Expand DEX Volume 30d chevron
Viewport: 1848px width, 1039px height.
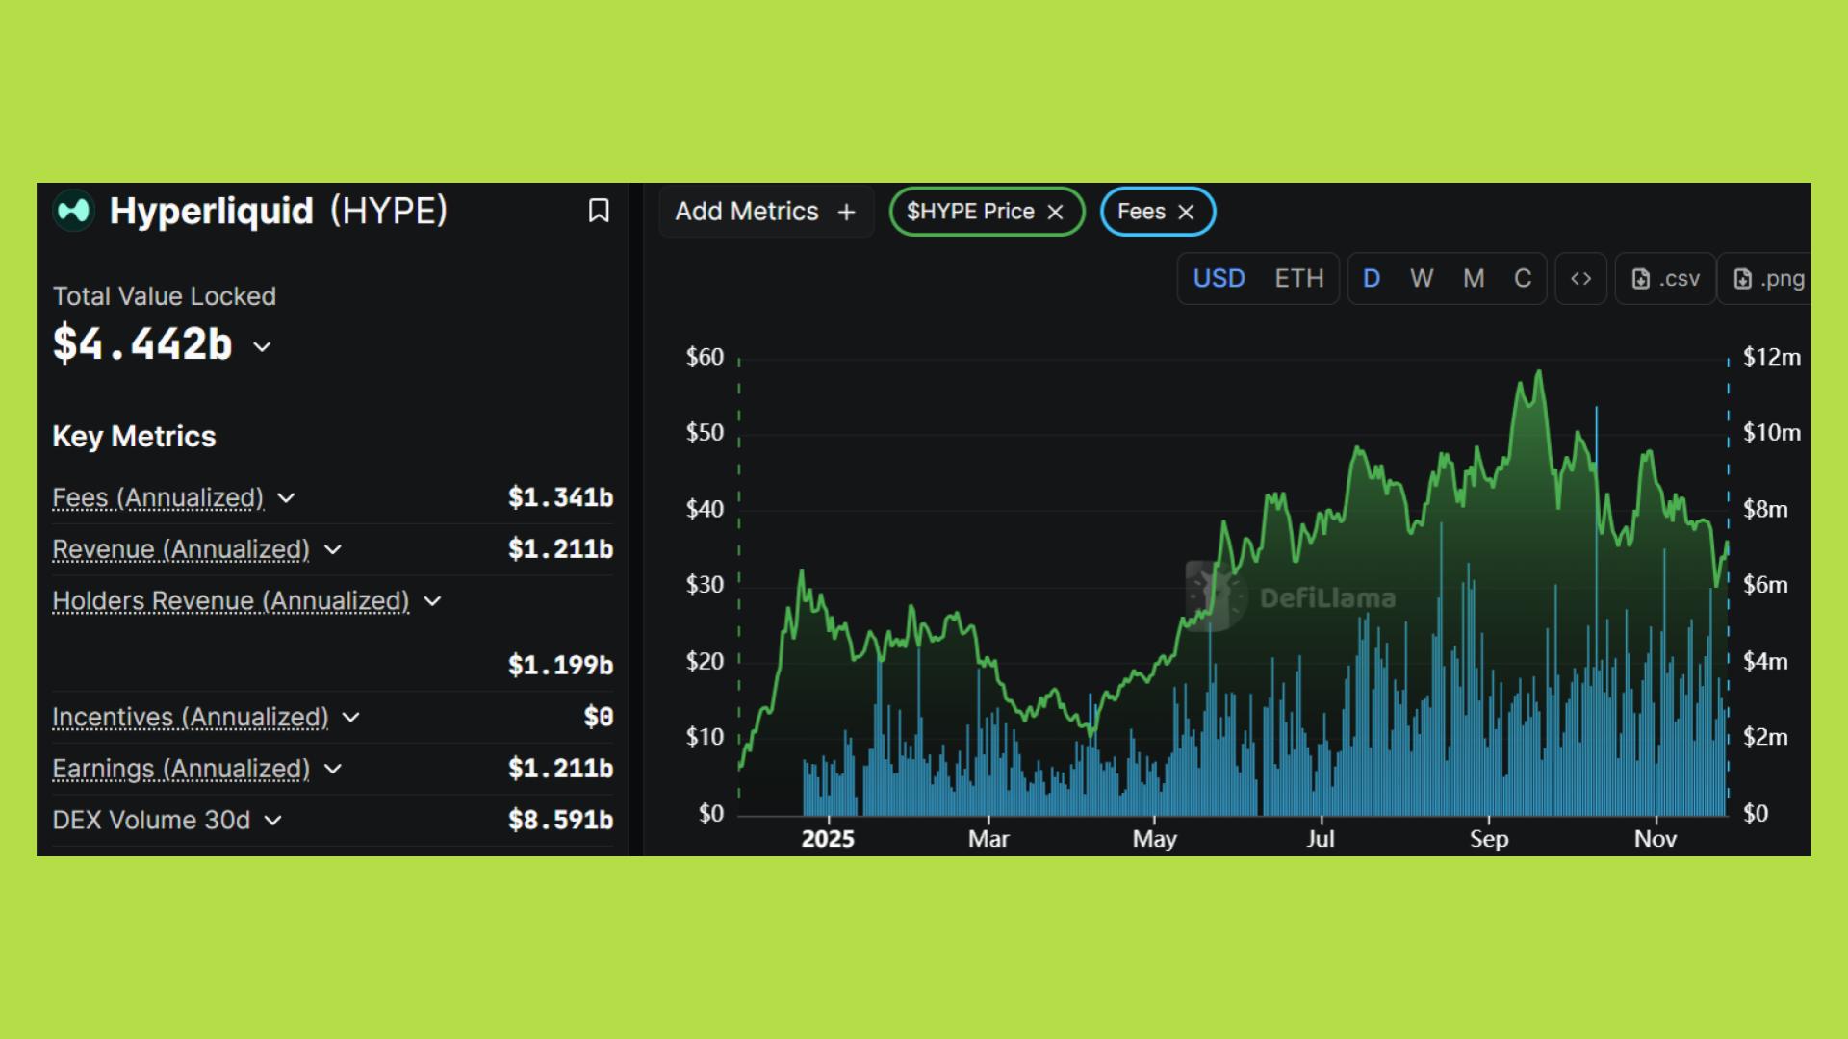coord(273,821)
